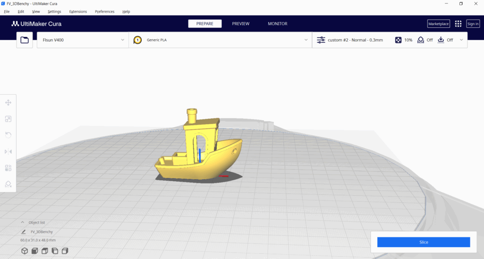Open Per Model Settings tool
This screenshot has height=259, width=484.
(x=9, y=168)
